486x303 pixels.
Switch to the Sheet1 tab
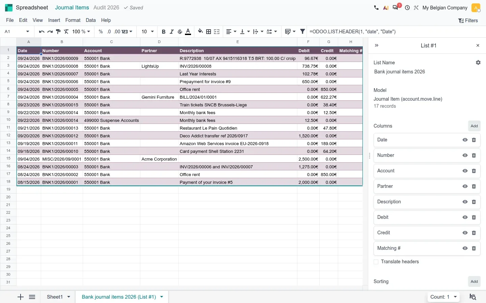pos(55,297)
